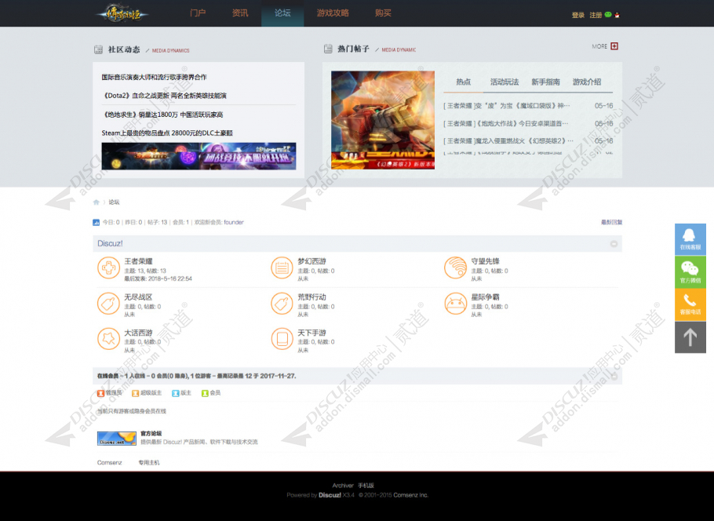Viewport: 714px width, 521px height.
Task: Open the 客服电话 sidebar button
Action: [690, 304]
